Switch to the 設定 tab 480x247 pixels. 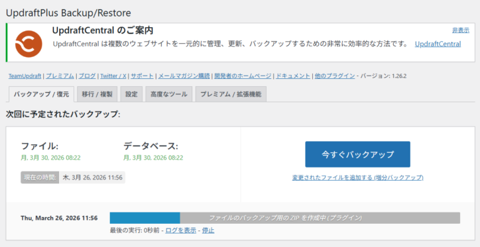(131, 94)
